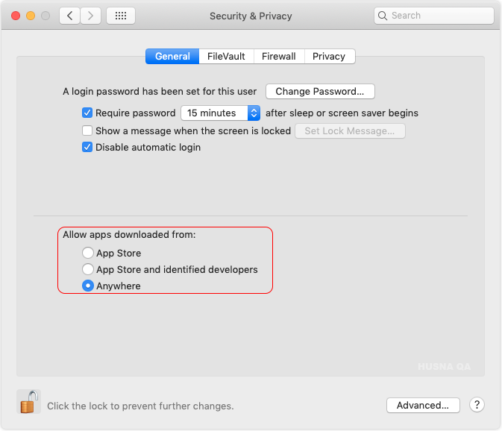Viewport: 502px width, 431px height.
Task: Choose the Anywhere radio option
Action: click(88, 286)
